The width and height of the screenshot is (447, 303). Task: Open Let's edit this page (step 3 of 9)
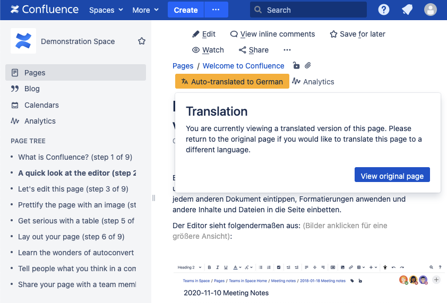click(x=73, y=189)
